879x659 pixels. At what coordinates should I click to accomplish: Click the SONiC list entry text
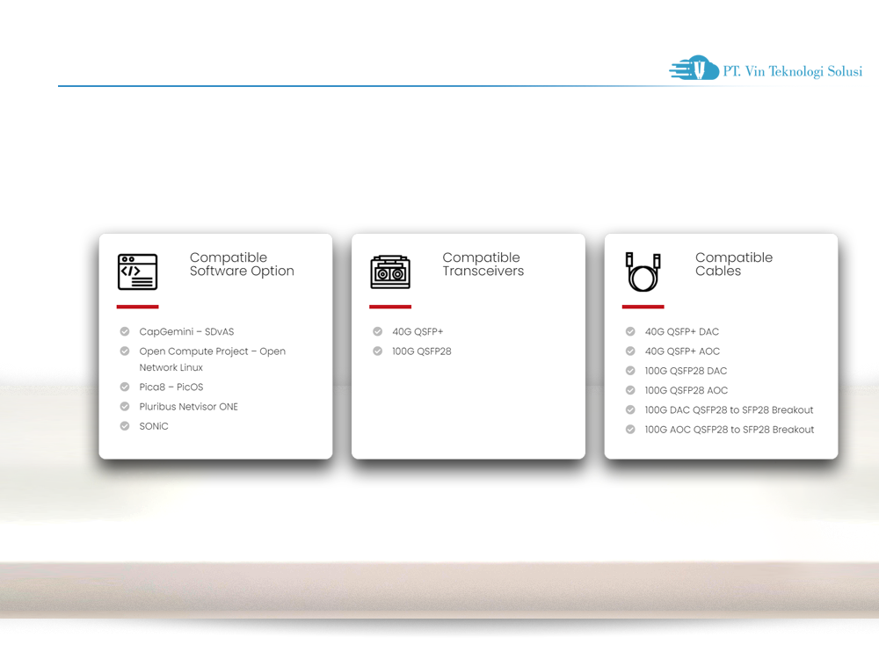154,426
